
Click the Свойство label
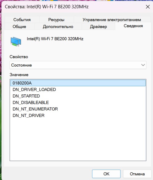pos(19,57)
